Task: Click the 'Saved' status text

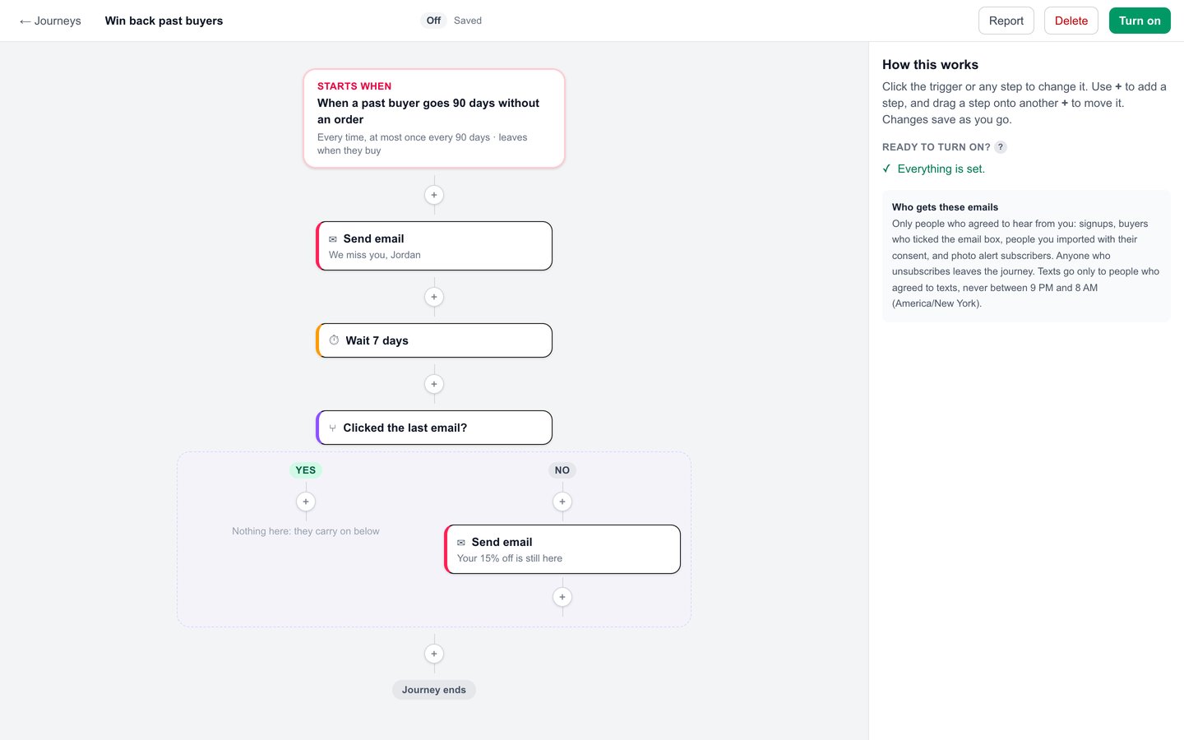Action: point(468,21)
